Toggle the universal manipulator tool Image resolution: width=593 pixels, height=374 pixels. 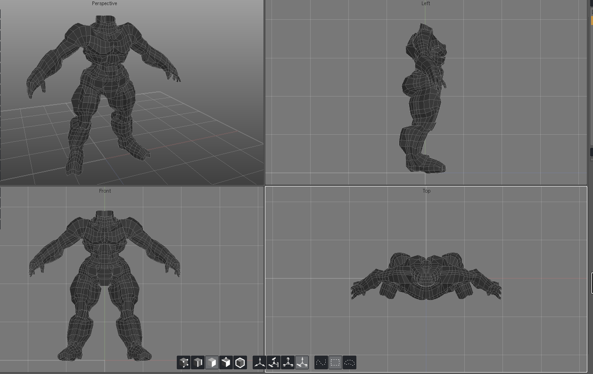pyautogui.click(x=302, y=362)
